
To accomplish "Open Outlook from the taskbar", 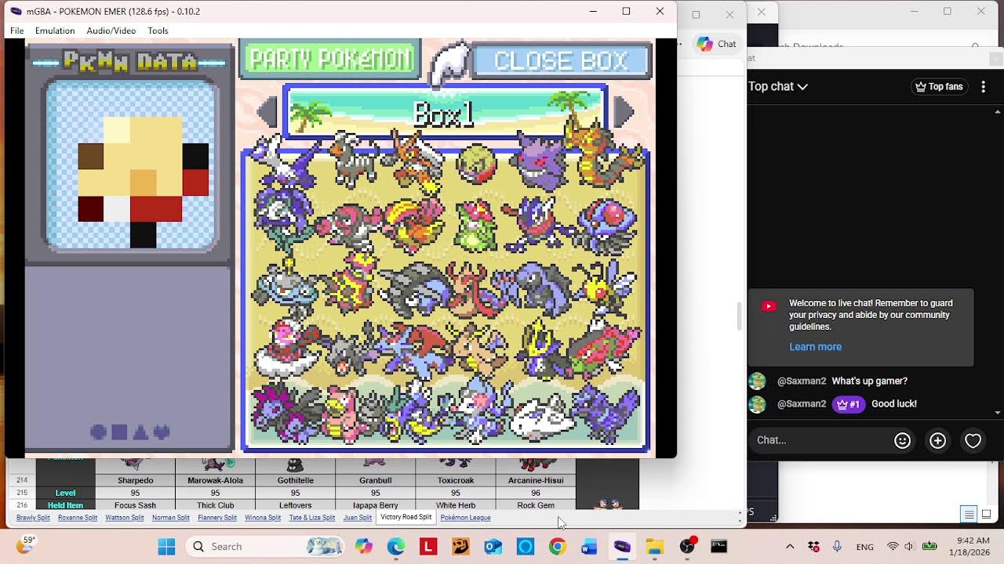I will point(493,546).
